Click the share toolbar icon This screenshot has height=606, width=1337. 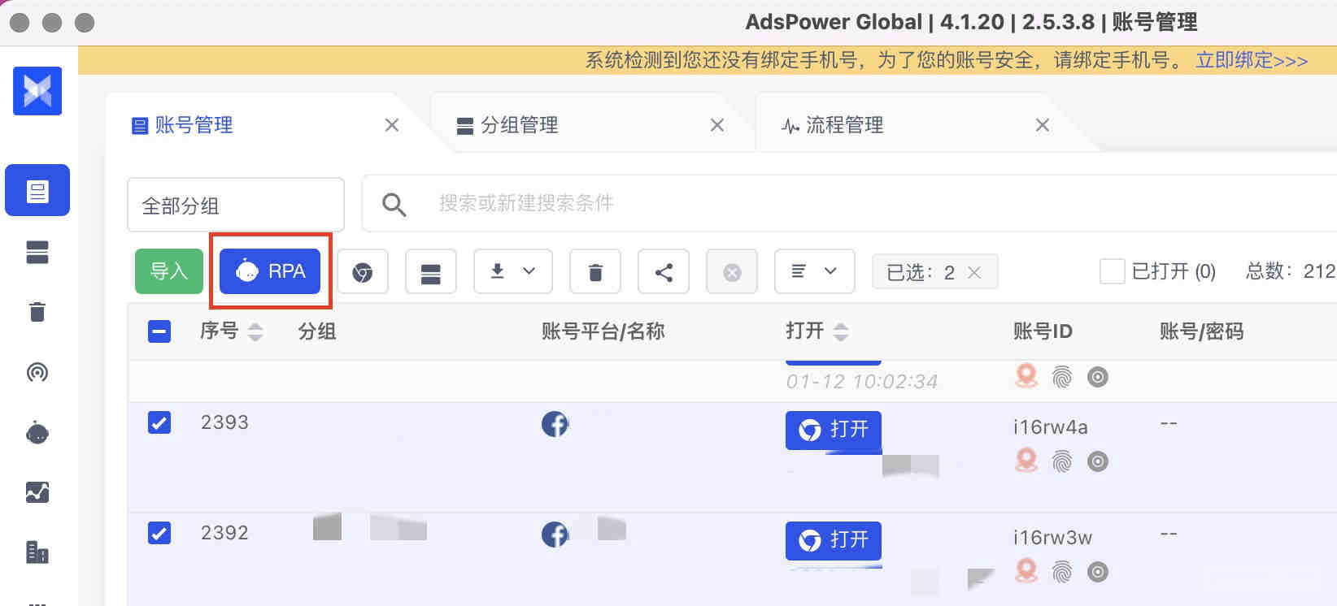pos(664,272)
